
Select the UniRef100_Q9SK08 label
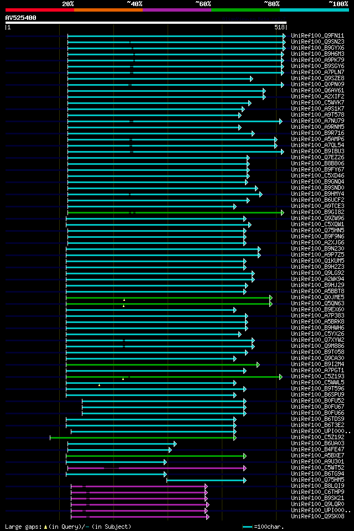(317, 517)
